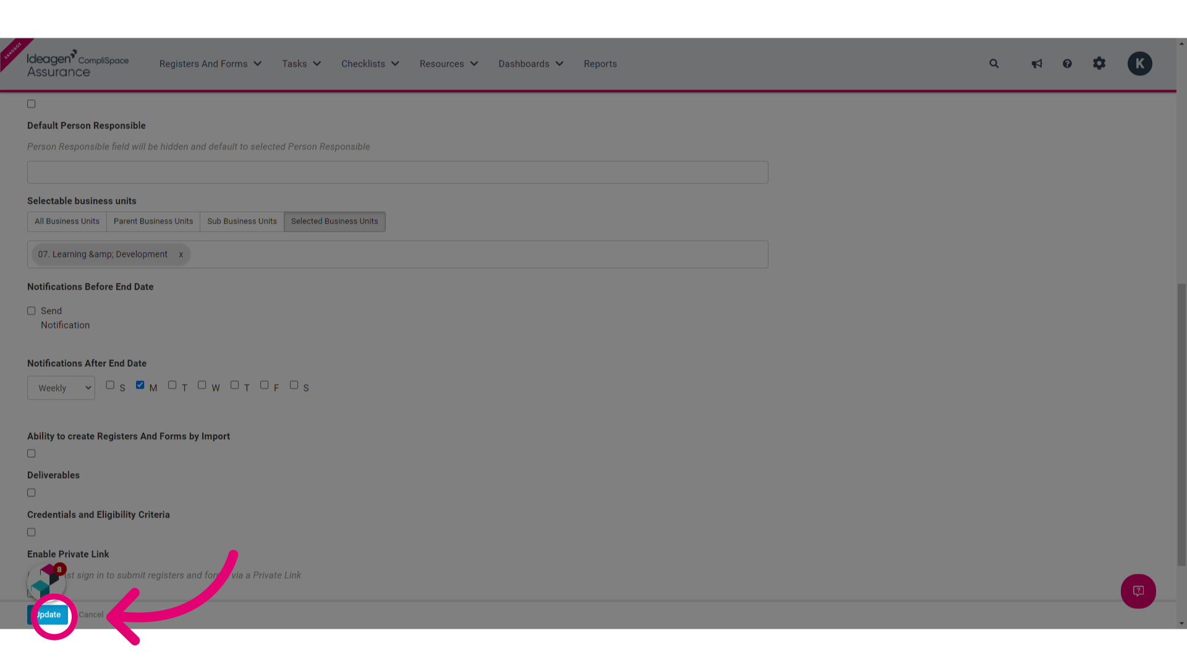
Task: Check the Thursday T checkbox after W
Action: click(234, 385)
